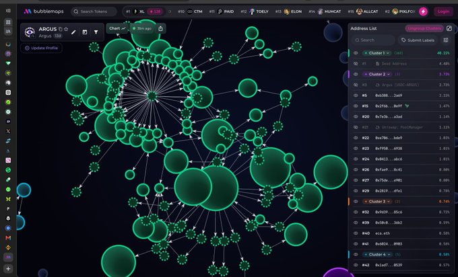458x277 pixels.
Task: Hide address #20 0x7e3b...a3ad
Action: [x=356, y=116]
